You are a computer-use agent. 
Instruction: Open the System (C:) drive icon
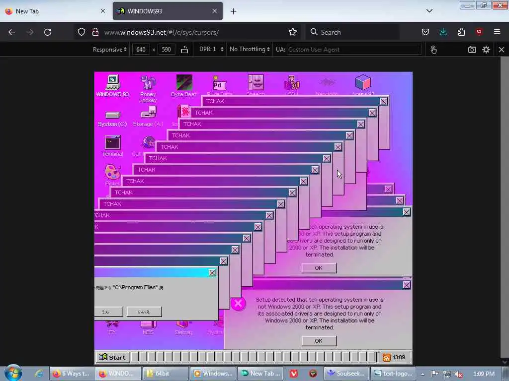click(x=112, y=119)
